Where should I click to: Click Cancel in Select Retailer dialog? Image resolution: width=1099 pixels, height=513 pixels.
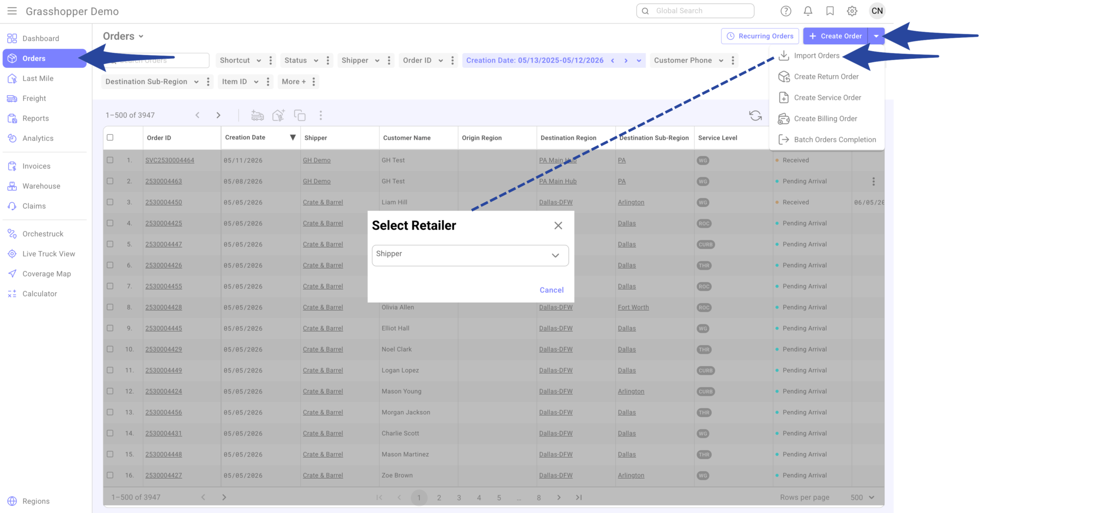pyautogui.click(x=551, y=290)
